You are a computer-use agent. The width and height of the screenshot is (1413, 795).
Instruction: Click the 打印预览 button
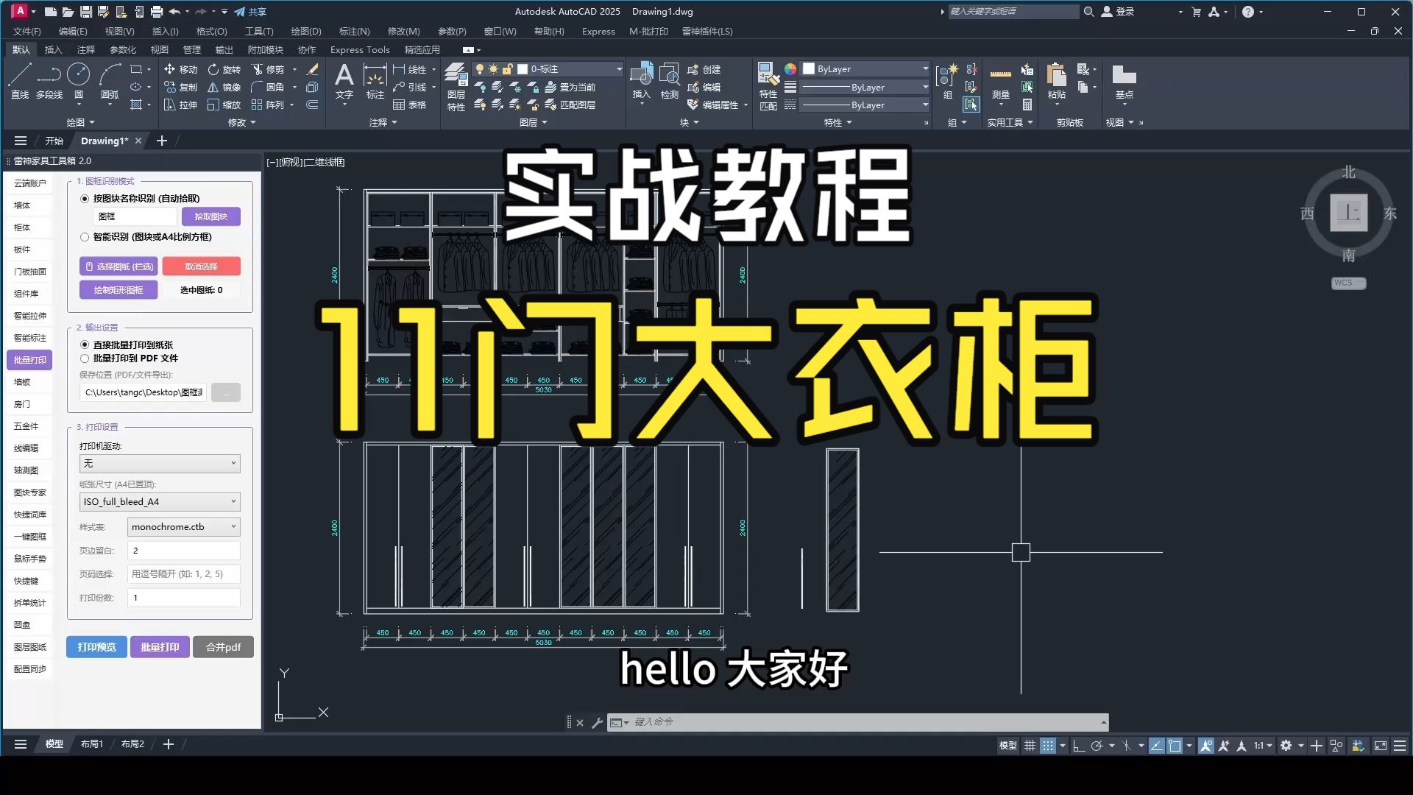point(96,648)
